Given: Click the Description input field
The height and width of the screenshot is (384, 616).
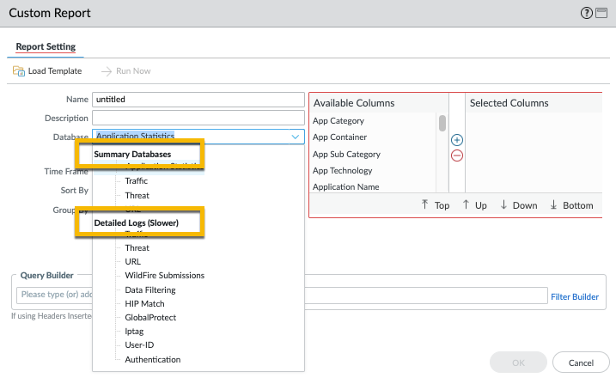Looking at the screenshot, I should [x=198, y=118].
